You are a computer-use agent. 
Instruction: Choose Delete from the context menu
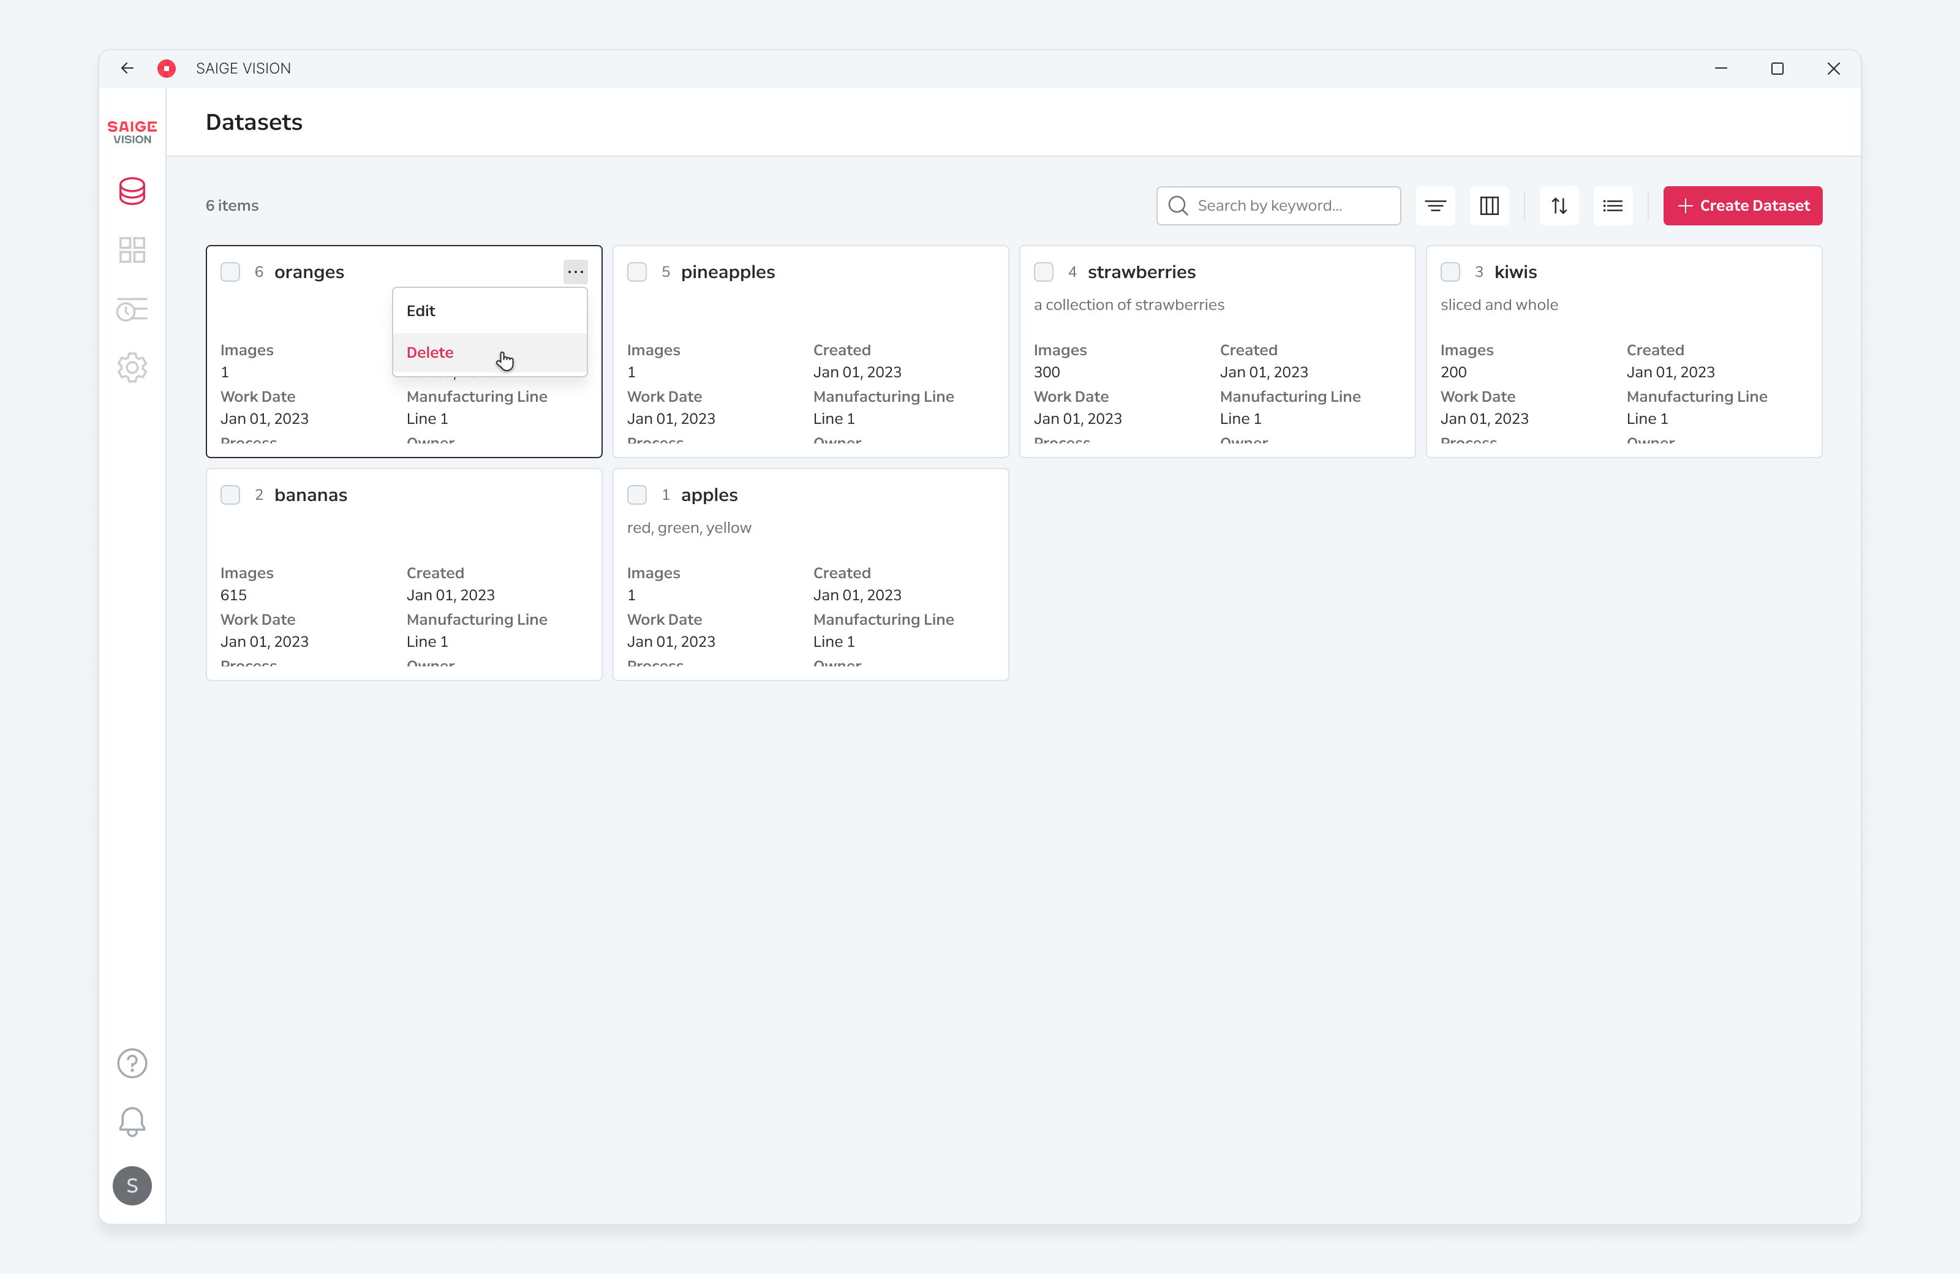tap(490, 352)
